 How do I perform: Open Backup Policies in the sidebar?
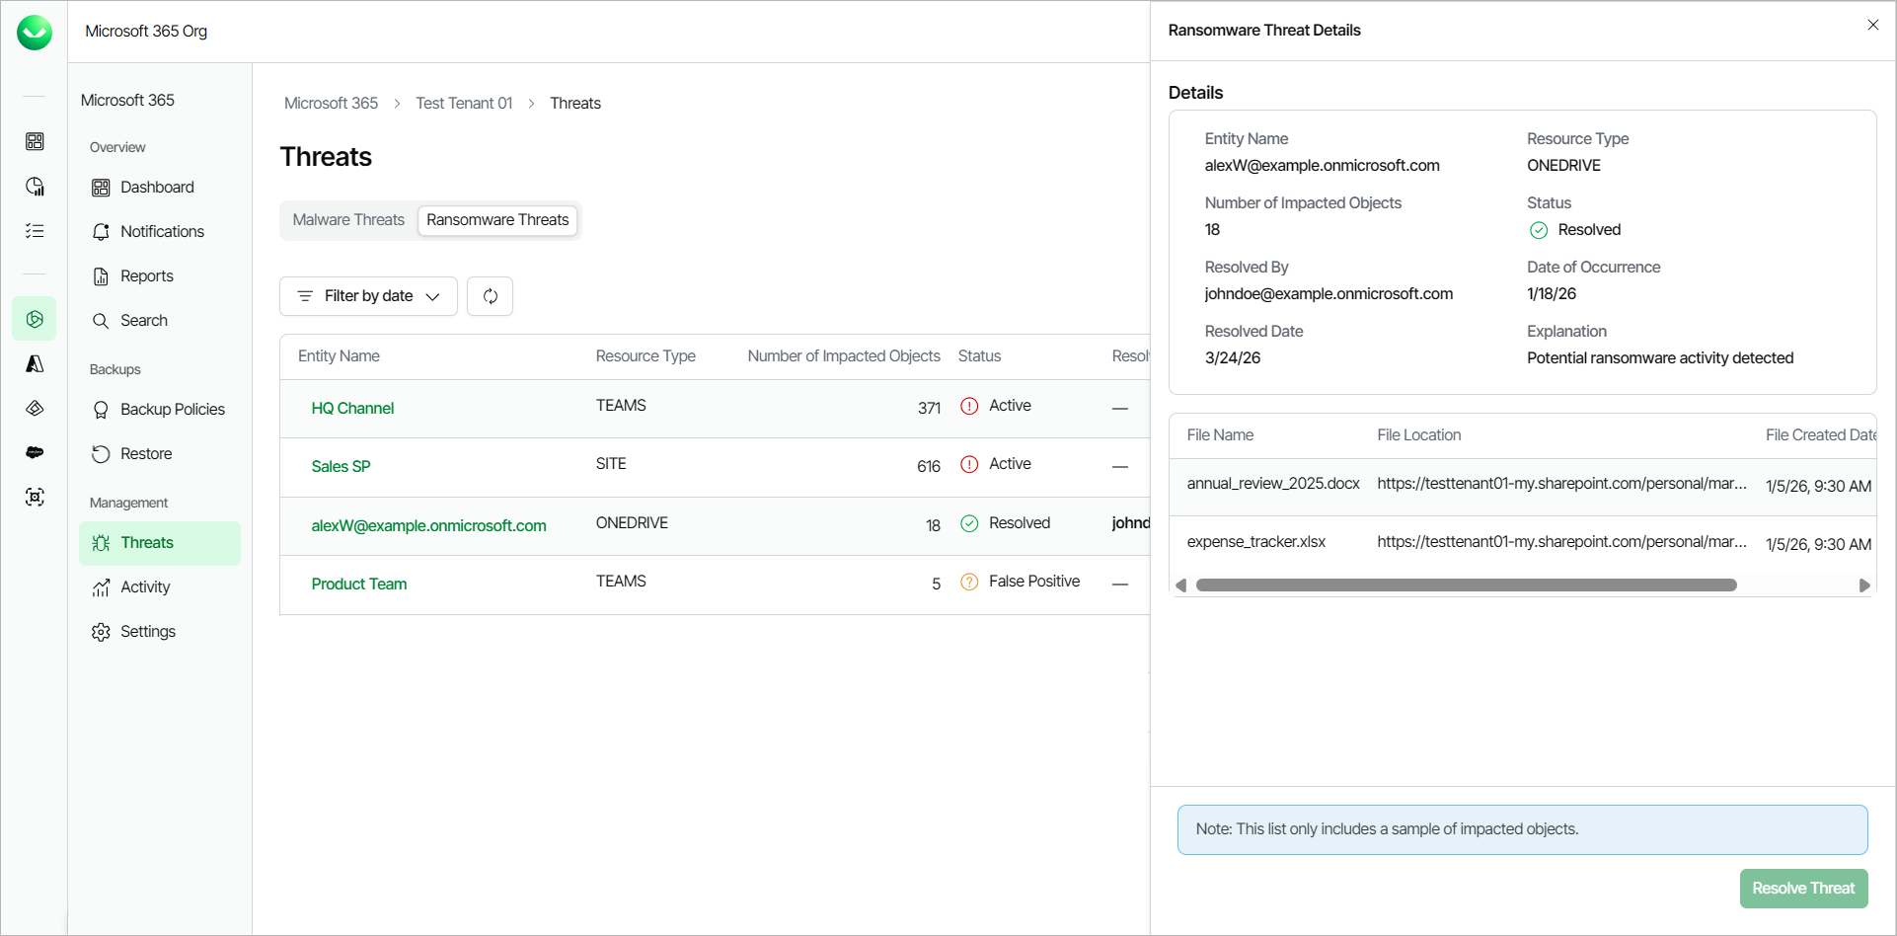click(172, 410)
